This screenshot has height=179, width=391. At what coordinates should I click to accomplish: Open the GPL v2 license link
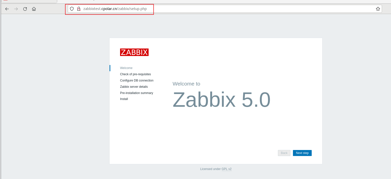point(226,169)
